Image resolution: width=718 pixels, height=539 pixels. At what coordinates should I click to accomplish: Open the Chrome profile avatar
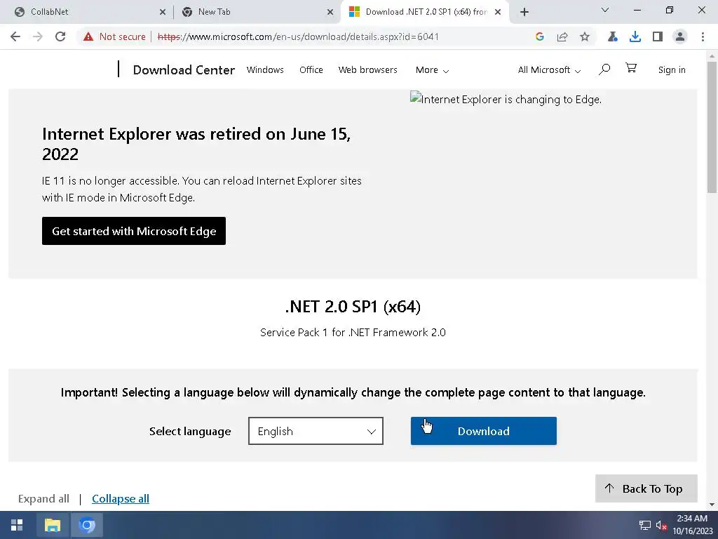click(x=680, y=36)
